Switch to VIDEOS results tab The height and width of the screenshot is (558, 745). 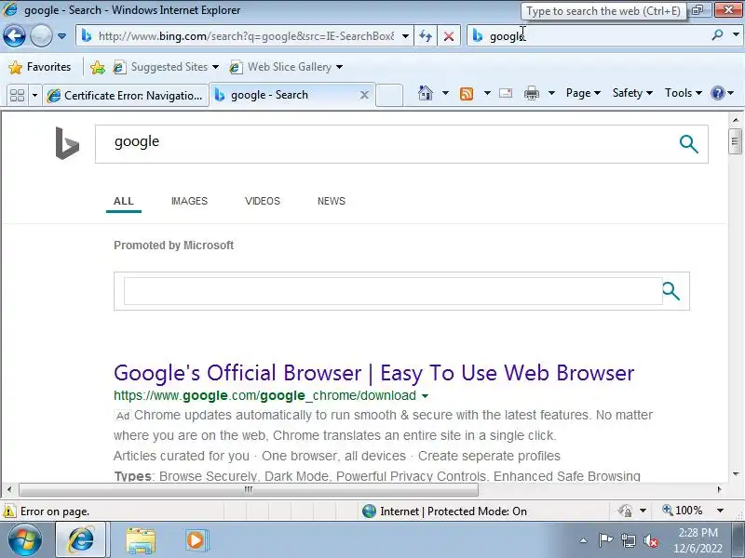pos(263,201)
